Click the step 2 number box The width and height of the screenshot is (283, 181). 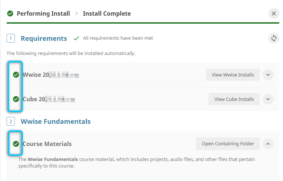click(x=11, y=121)
